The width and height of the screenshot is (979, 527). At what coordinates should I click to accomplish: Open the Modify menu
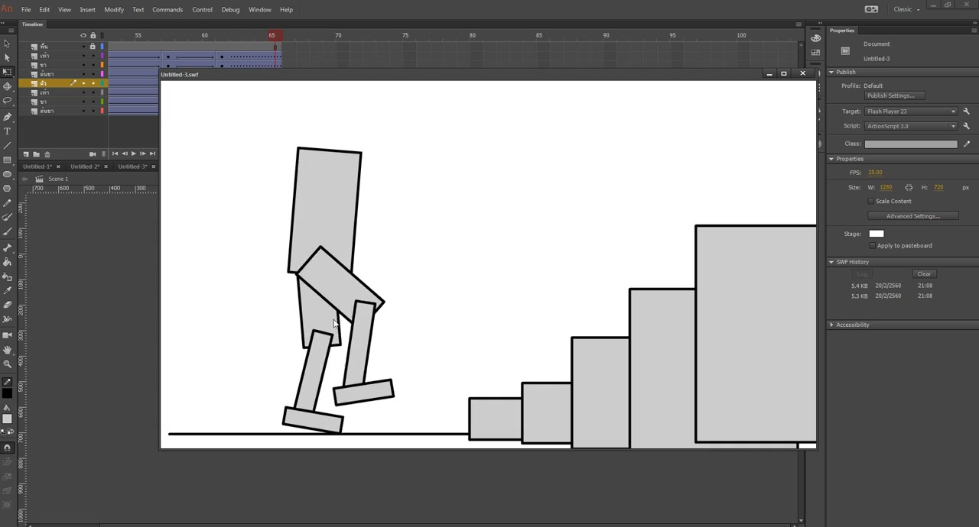click(x=114, y=10)
